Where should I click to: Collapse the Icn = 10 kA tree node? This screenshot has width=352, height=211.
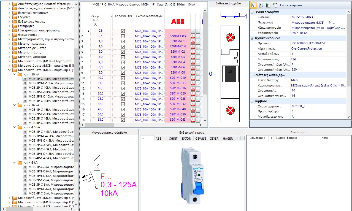coord(14,74)
